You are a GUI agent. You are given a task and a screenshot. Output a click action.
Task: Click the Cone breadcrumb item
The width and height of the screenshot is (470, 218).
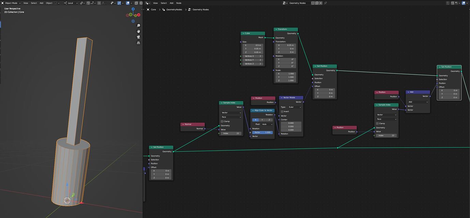pyautogui.click(x=151, y=10)
